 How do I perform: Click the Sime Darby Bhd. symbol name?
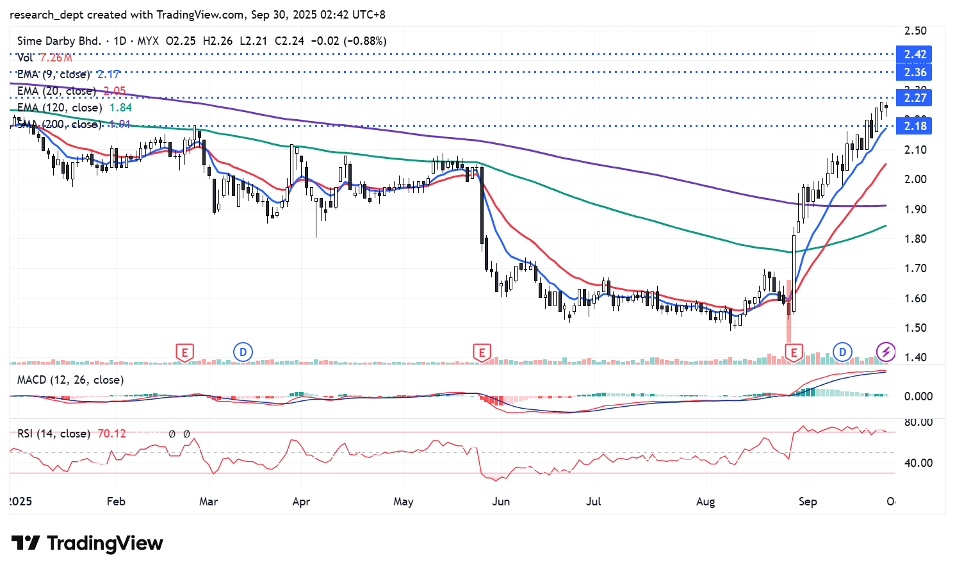coord(59,41)
